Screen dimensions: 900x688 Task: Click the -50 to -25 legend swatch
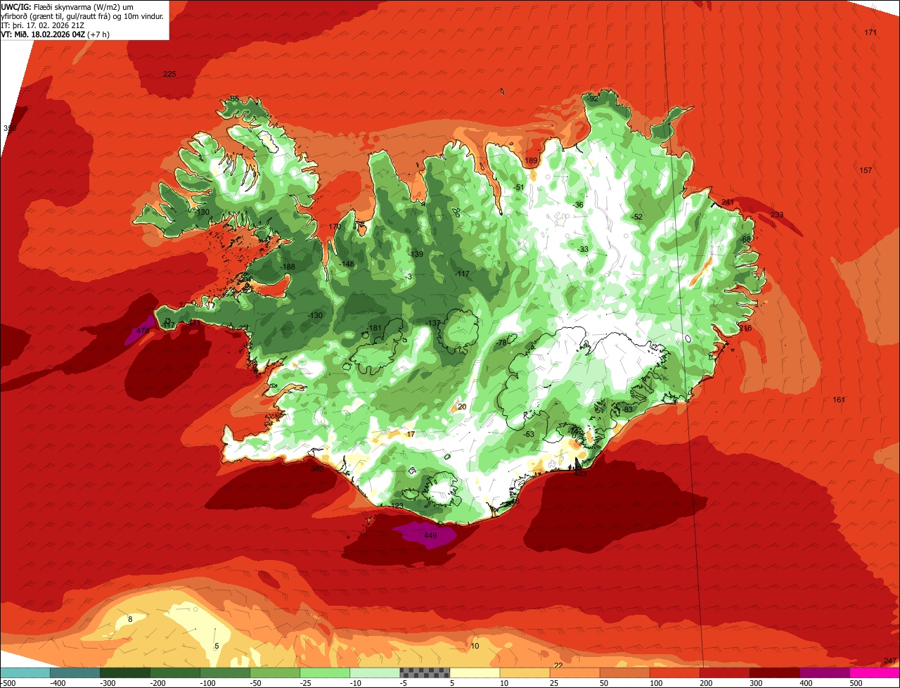click(275, 673)
